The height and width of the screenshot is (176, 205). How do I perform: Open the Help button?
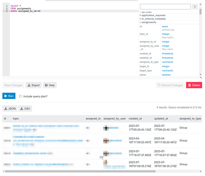(50, 85)
